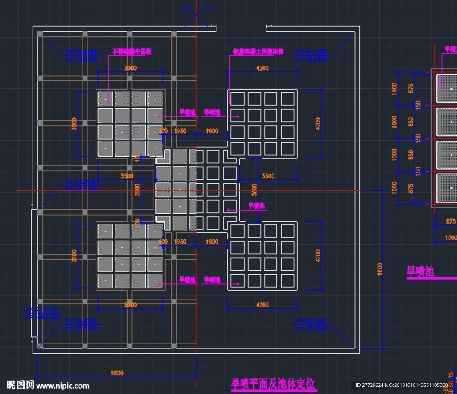Screen dimensions: 457x394
Task: Click the 4200 dimension above the upper-right grid
Action: (x=262, y=68)
